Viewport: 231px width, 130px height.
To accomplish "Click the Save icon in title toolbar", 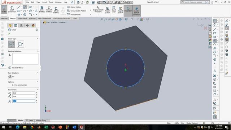I will (93, 2).
